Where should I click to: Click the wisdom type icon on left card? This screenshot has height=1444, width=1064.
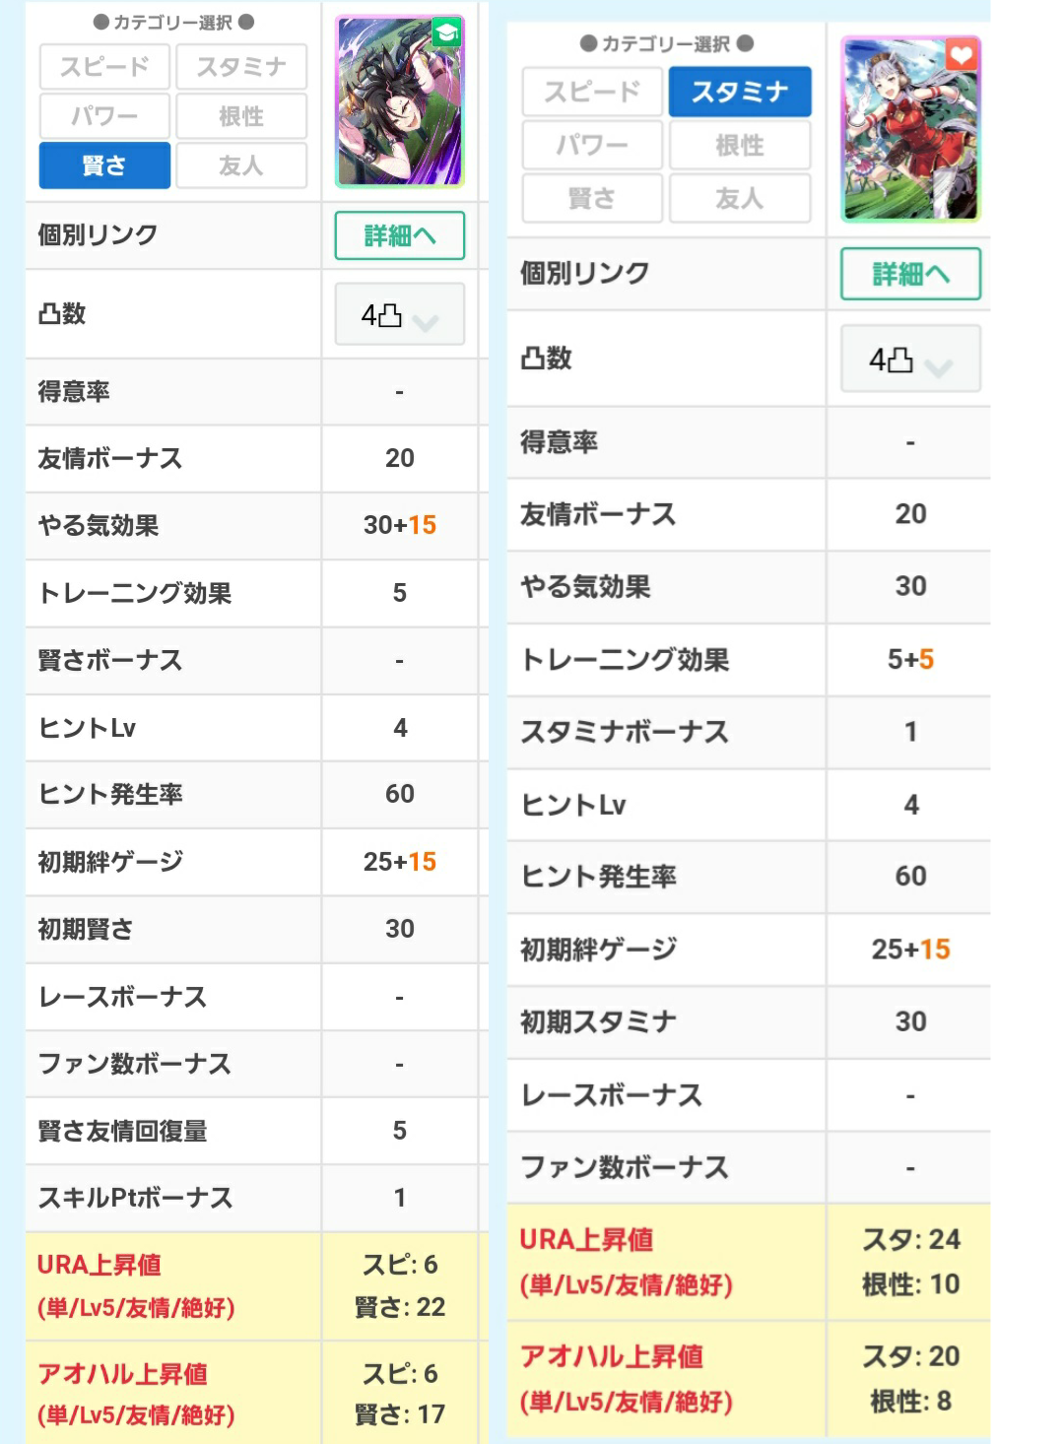point(446,34)
